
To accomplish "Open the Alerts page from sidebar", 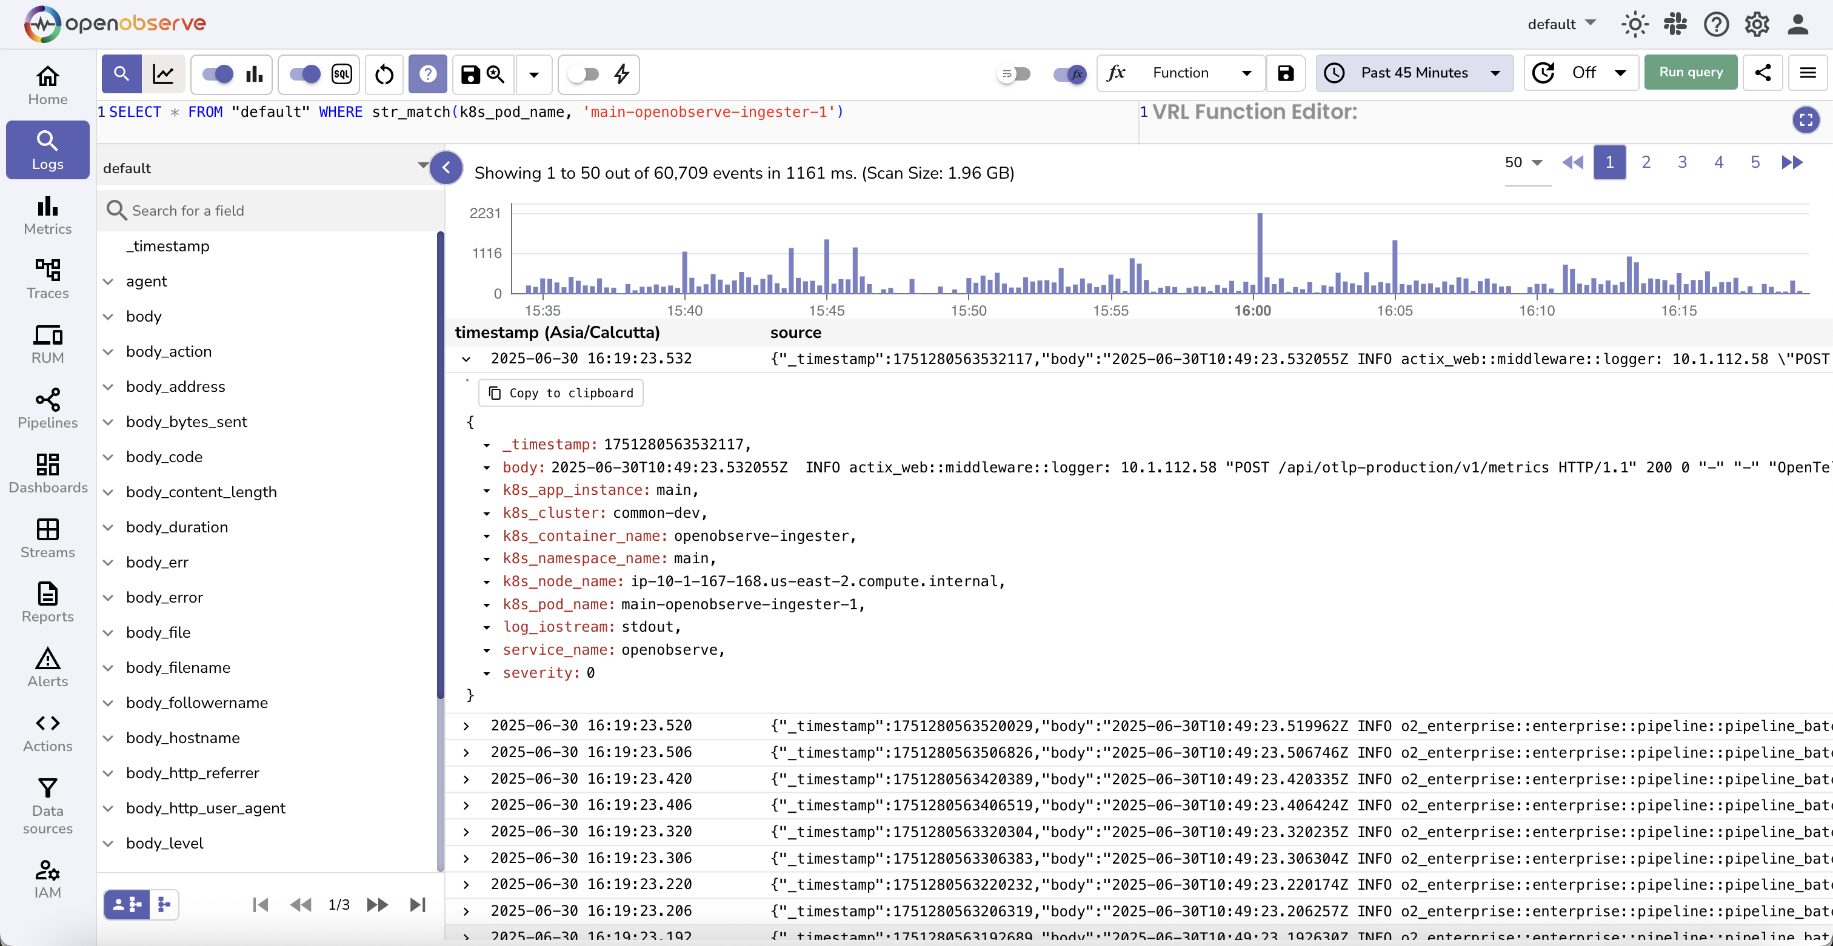I will pos(47,667).
